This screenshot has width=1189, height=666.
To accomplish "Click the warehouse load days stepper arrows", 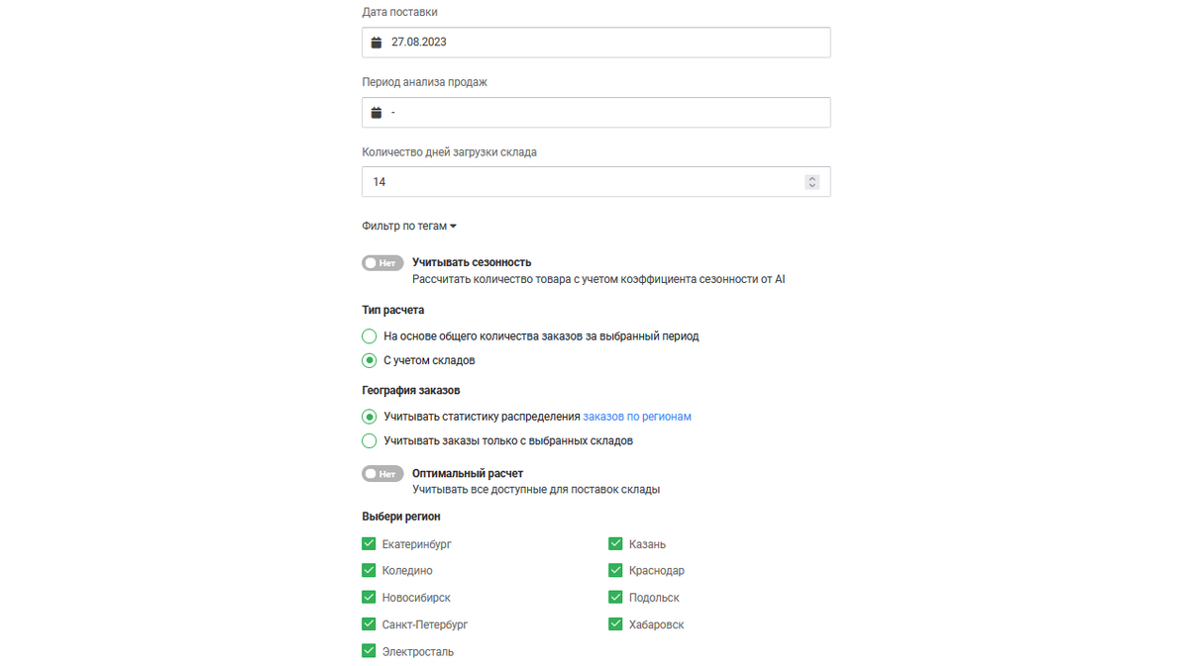I will pos(811,182).
